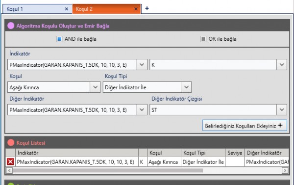Image resolution: width=294 pixels, height=185 pixels.
Task: Click the İndikatör column header in Koşul Listesi
Action: tap(77, 153)
